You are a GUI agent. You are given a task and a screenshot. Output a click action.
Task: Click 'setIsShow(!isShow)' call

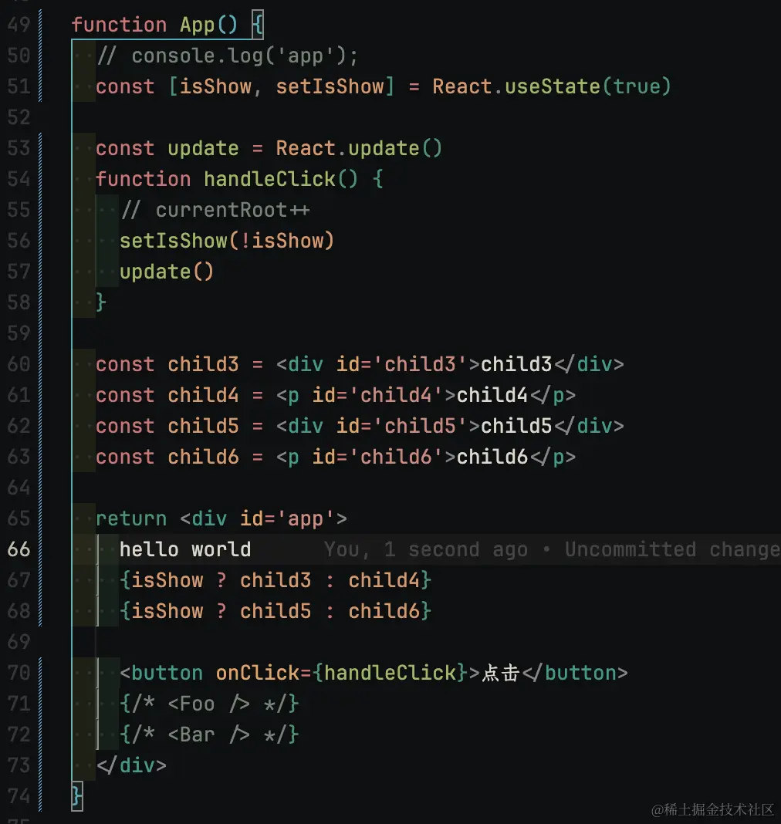coord(227,241)
